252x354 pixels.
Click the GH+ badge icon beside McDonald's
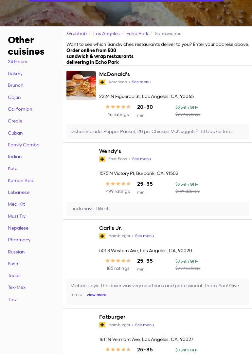pyautogui.click(x=102, y=82)
